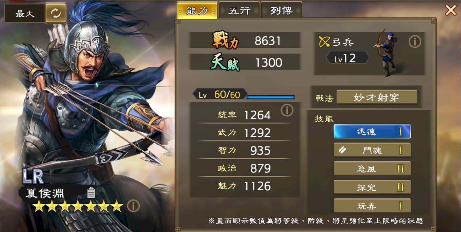Screen dimensions: 461x232
Task: Close the general detail screen
Action: (x=451, y=10)
